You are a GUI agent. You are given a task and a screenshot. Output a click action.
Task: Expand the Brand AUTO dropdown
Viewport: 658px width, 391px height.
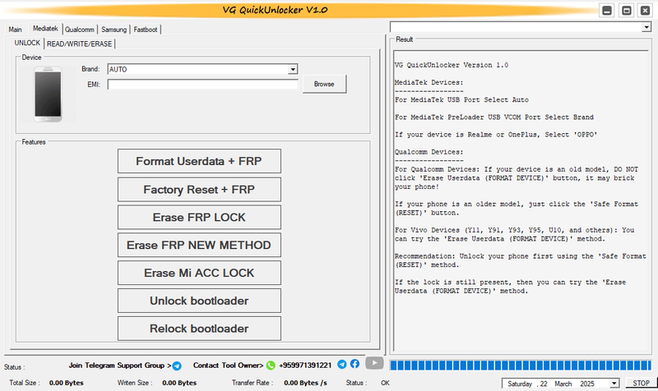click(x=293, y=69)
